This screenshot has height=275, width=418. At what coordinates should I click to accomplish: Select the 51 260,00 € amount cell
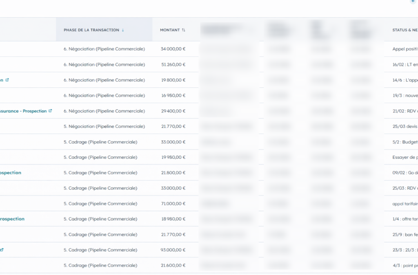click(173, 64)
